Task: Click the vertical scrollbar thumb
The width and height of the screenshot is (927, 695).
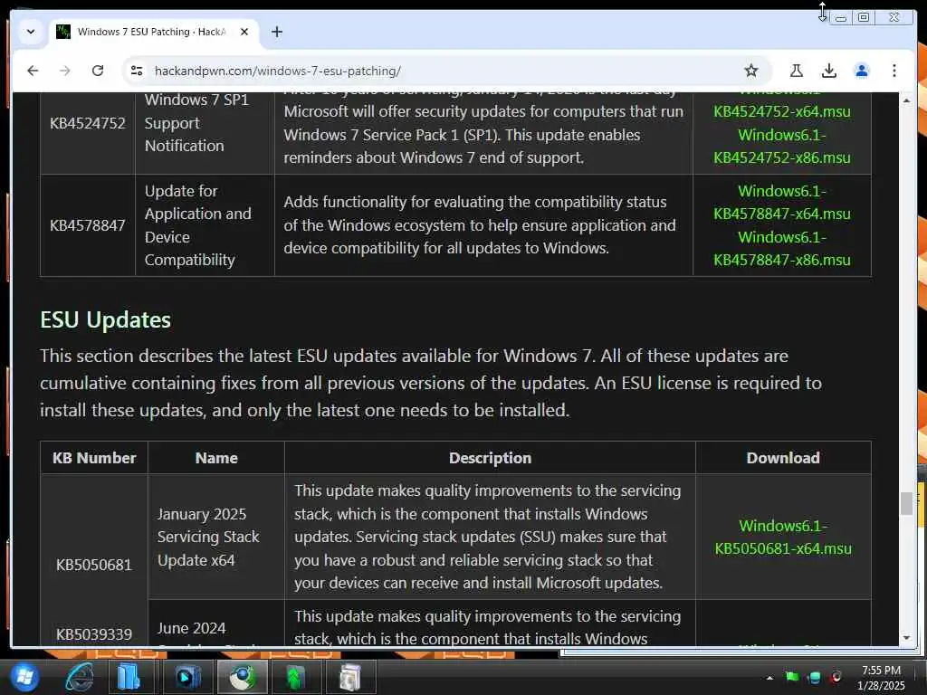Action: point(906,503)
